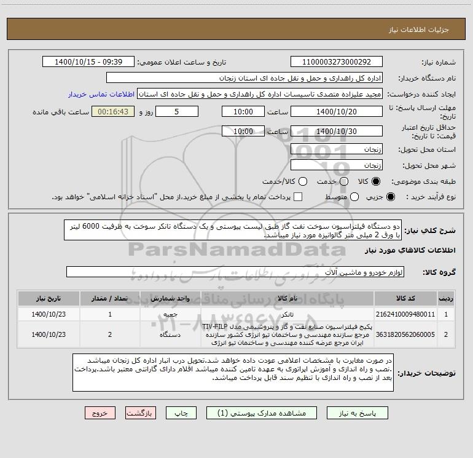Click the تعداد / مقدار column header
This screenshot has height=458, width=473.
coord(110,299)
